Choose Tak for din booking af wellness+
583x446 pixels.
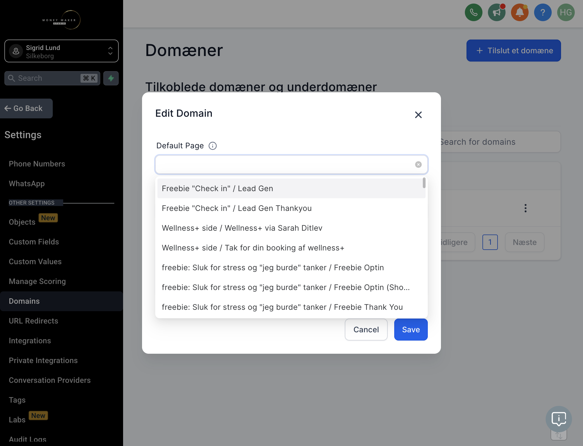coord(291,248)
